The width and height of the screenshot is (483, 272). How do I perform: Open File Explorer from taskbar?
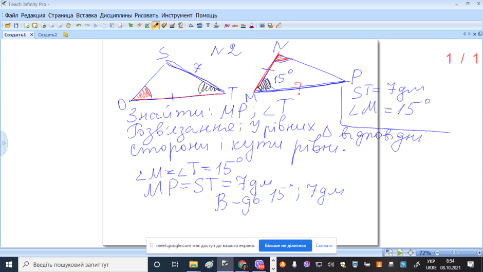click(193, 265)
